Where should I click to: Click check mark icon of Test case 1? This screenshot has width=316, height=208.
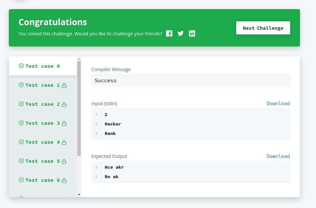click(21, 85)
